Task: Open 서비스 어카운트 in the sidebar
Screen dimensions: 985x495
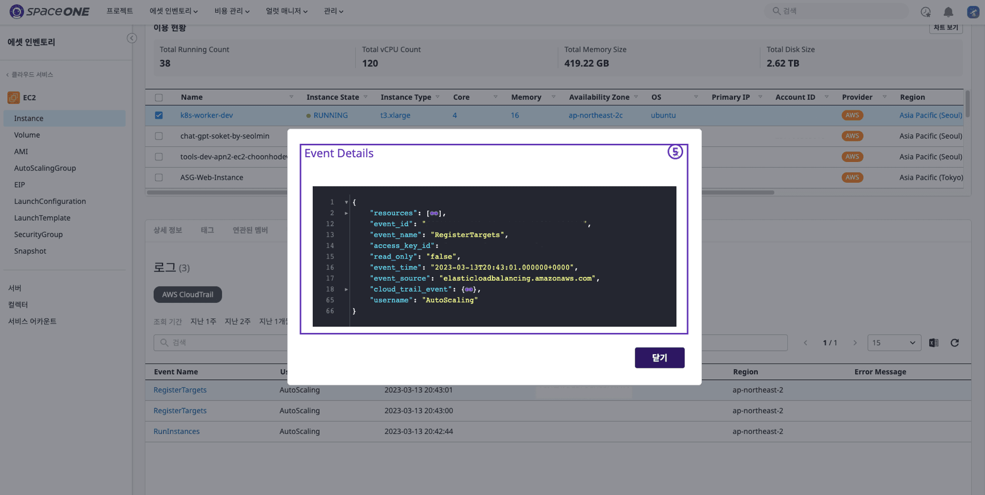Action: click(x=33, y=321)
